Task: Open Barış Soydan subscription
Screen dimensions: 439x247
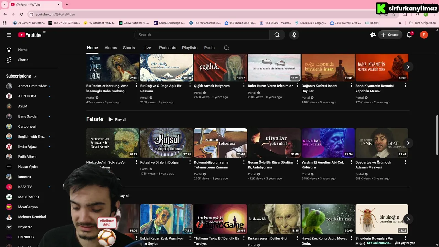Action: pos(27,116)
